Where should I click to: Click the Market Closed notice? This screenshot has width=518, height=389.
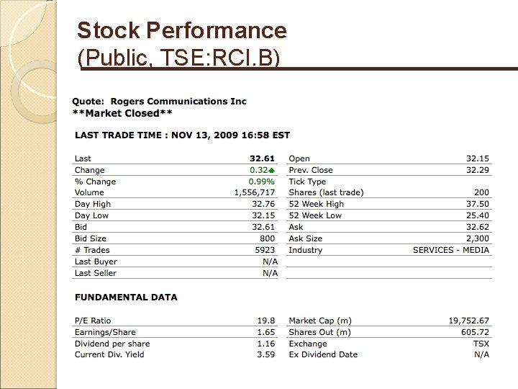[x=122, y=113]
